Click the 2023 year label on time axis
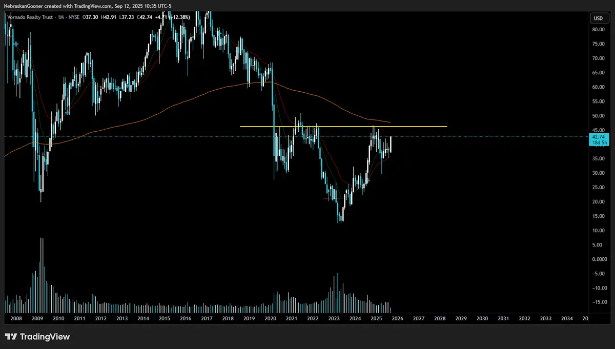This screenshot has width=615, height=349. [x=334, y=318]
